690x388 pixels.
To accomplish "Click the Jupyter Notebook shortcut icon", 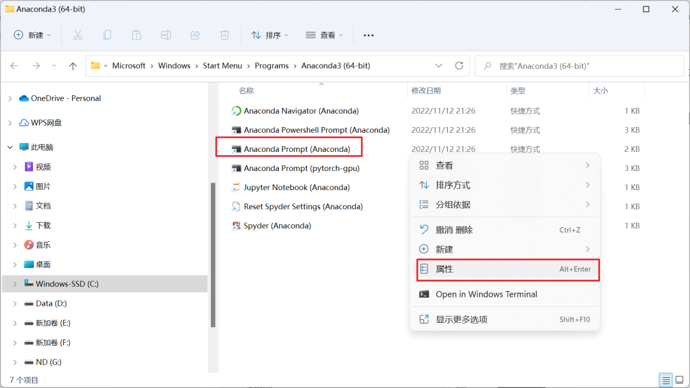I will pos(236,187).
